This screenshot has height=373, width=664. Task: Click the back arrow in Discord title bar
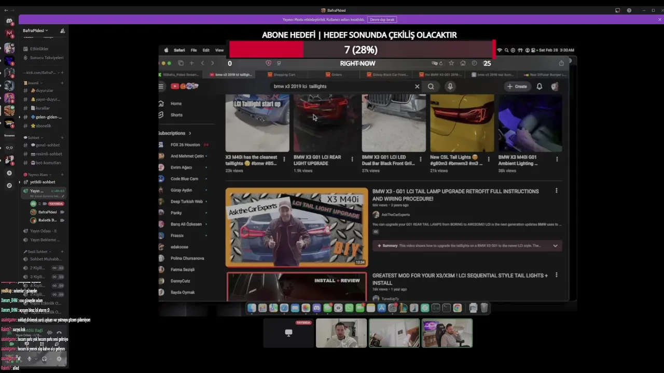point(6,10)
